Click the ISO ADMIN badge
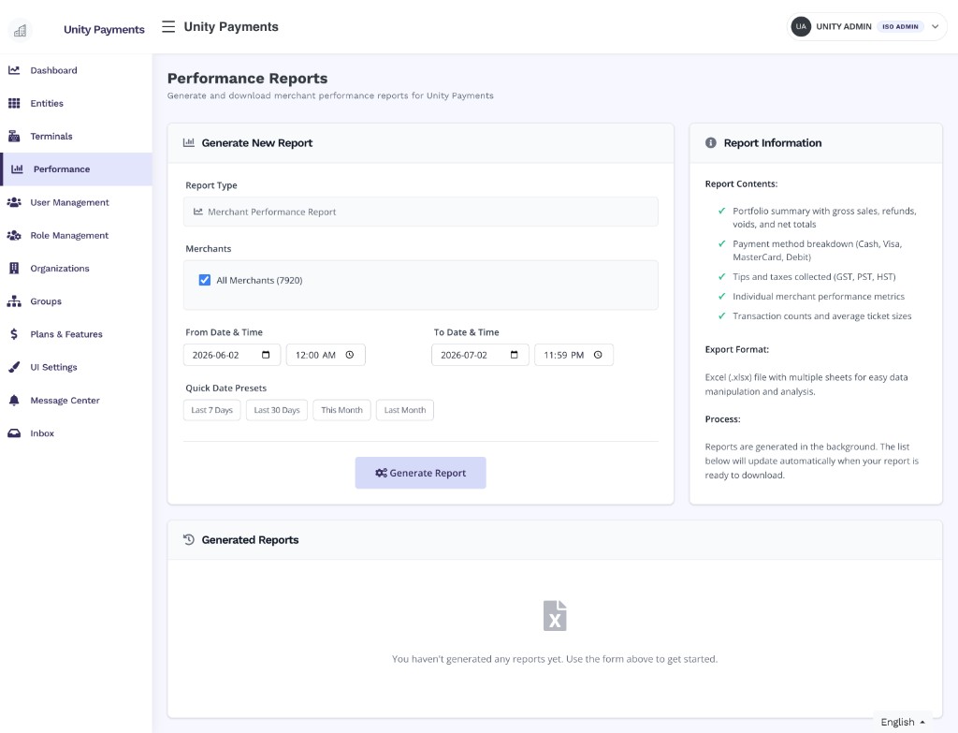Screen dimensions: 958x733 click(x=900, y=27)
